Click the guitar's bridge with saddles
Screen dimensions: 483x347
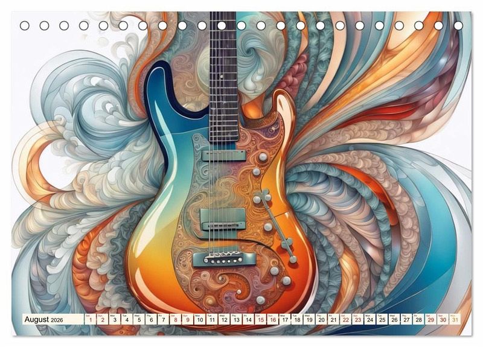coord(229,258)
